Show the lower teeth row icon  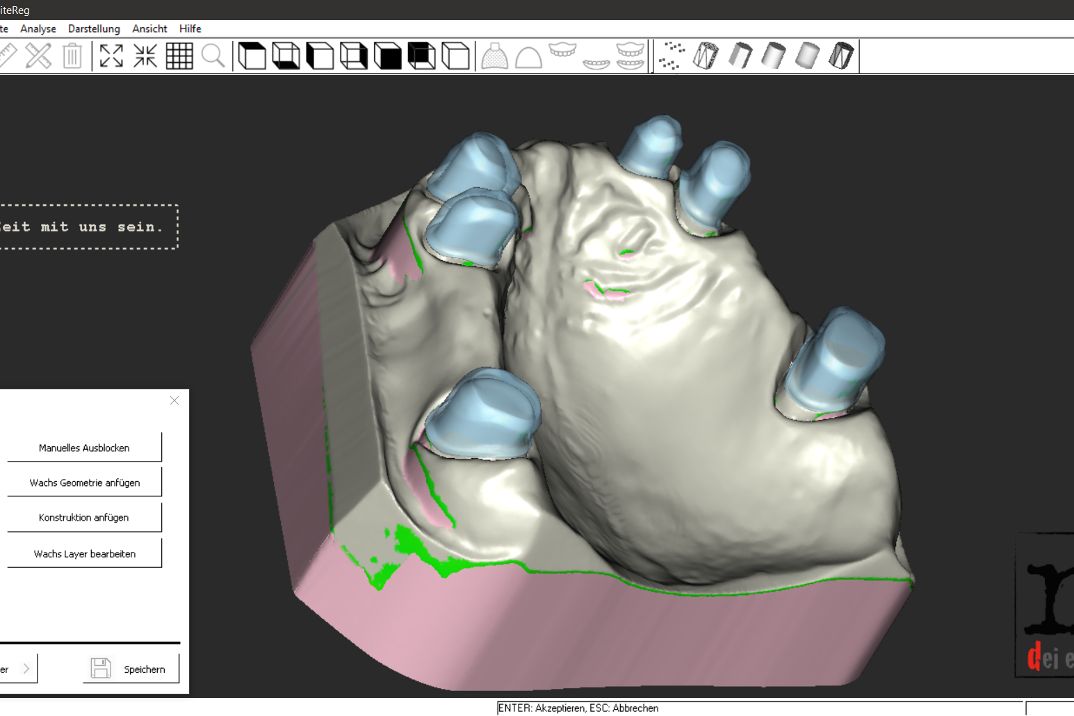596,63
